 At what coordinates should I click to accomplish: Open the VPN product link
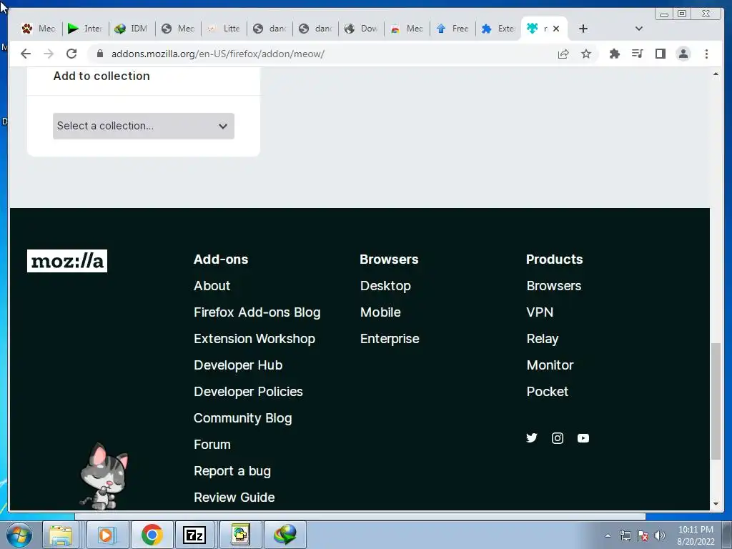[x=540, y=312]
